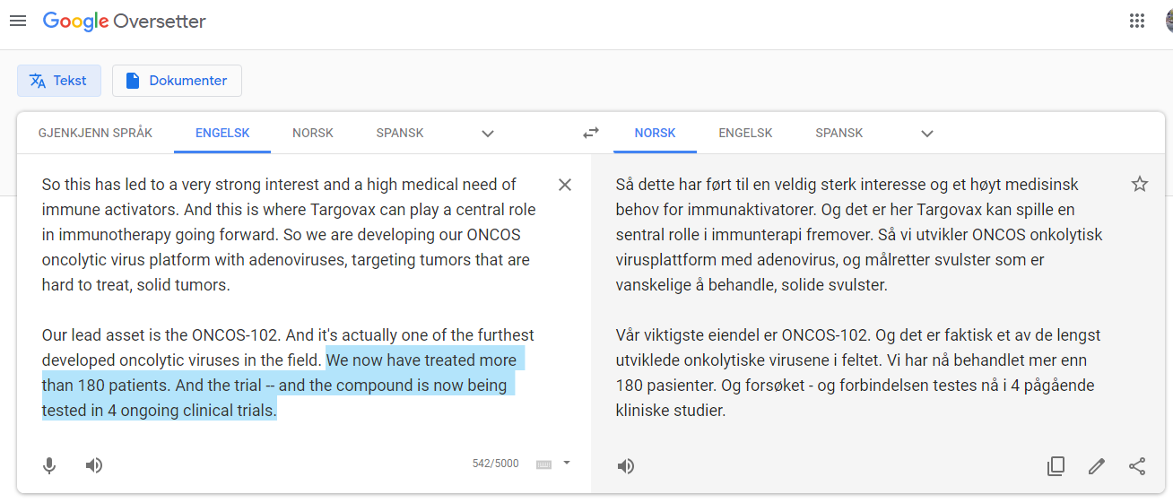Open the Google apps grid
The width and height of the screenshot is (1173, 503).
tap(1137, 21)
